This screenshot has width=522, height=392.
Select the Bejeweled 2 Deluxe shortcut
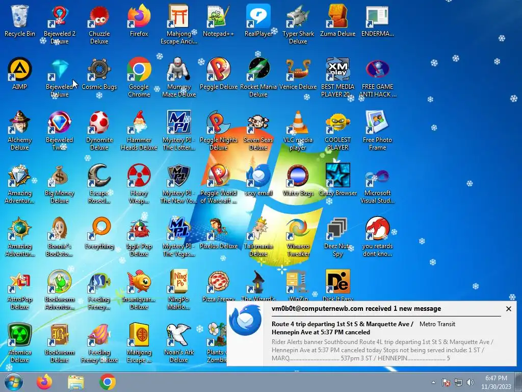pyautogui.click(x=60, y=24)
